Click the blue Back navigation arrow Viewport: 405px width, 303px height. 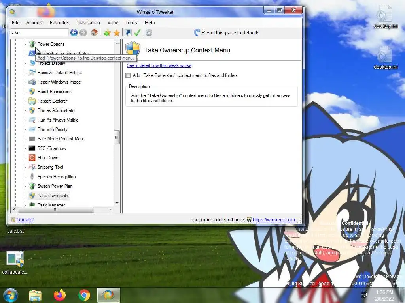click(74, 33)
